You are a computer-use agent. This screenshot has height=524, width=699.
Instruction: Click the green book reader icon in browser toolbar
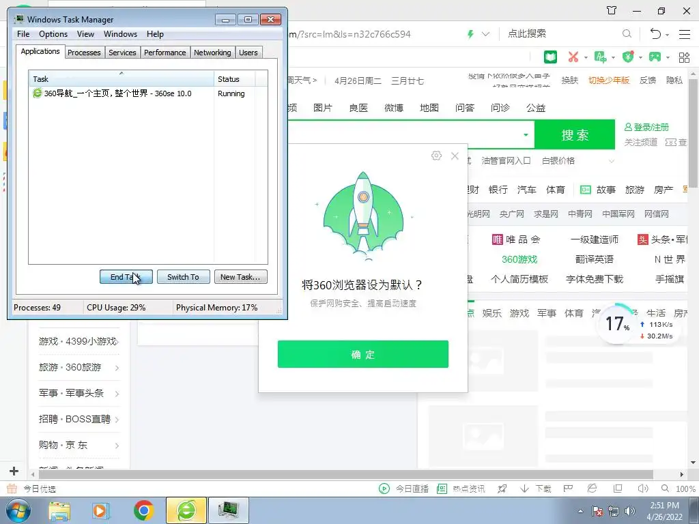click(551, 57)
